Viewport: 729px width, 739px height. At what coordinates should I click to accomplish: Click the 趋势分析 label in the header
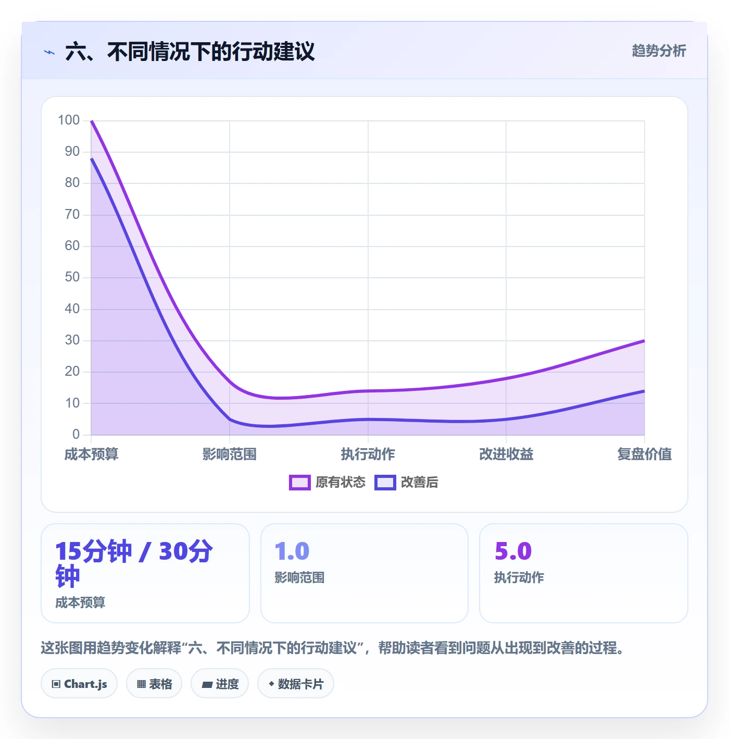659,51
